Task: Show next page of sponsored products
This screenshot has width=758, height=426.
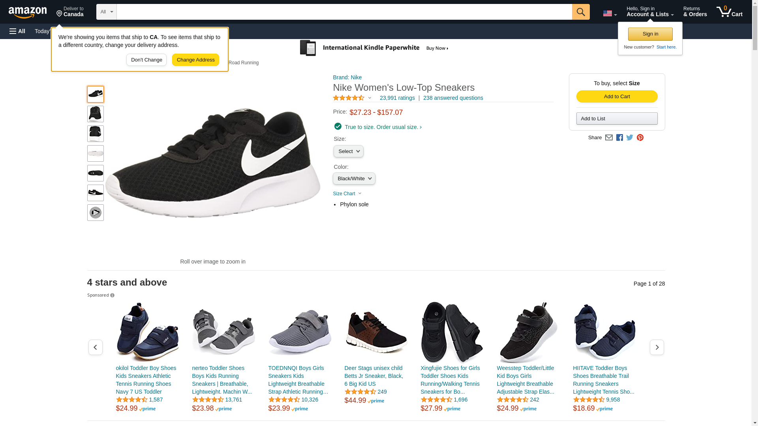Action: tap(657, 347)
